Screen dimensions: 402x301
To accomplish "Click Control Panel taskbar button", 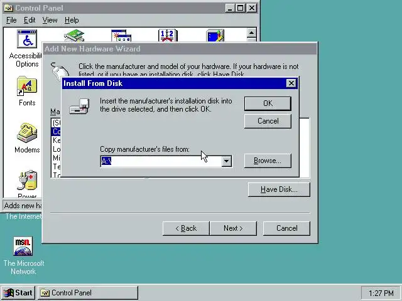I will point(88,293).
